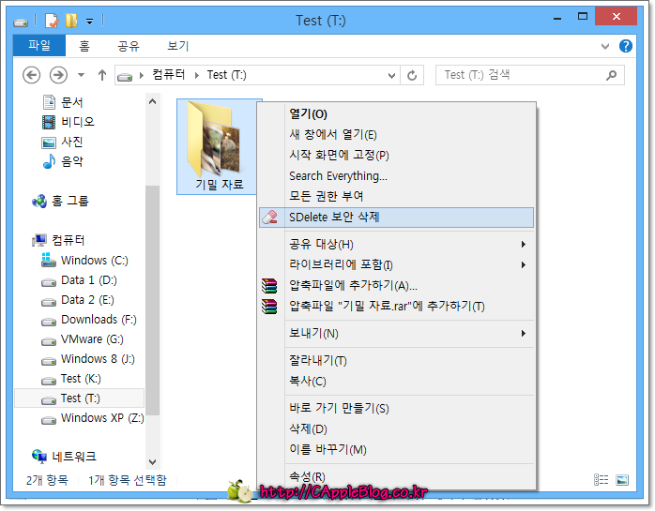
Task: Choose 삭제(D) from the context menu
Action: point(396,428)
